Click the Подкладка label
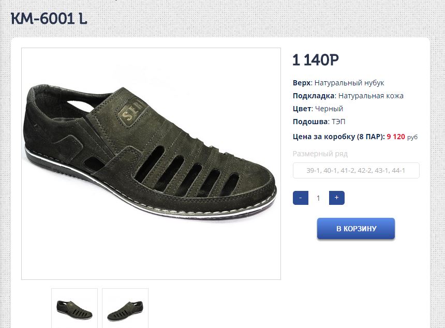The height and width of the screenshot is (328, 445). click(x=314, y=96)
